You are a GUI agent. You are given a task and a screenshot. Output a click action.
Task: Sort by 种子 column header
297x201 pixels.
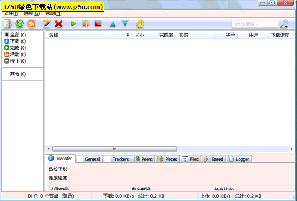226,35
